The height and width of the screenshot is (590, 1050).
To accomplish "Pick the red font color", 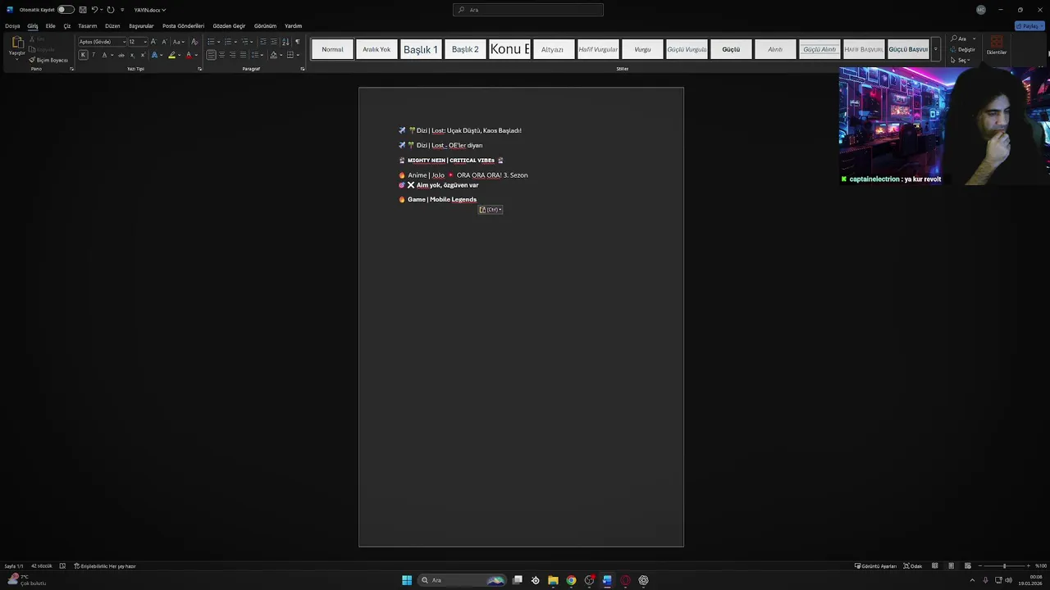I will click(188, 55).
